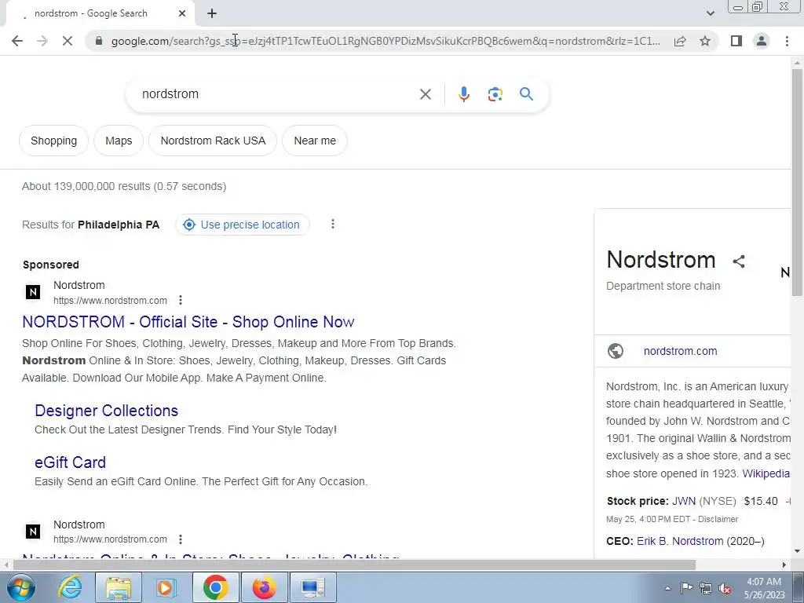This screenshot has height=603, width=804.
Task: Open a new tab with plus icon
Action: coord(212,14)
